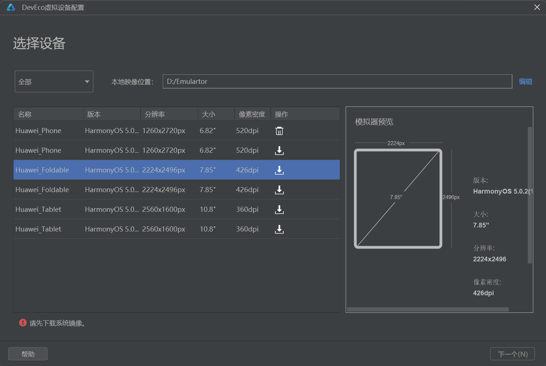
Task: Click the 520dpi cell beside the trash icon
Action: pyautogui.click(x=247, y=131)
